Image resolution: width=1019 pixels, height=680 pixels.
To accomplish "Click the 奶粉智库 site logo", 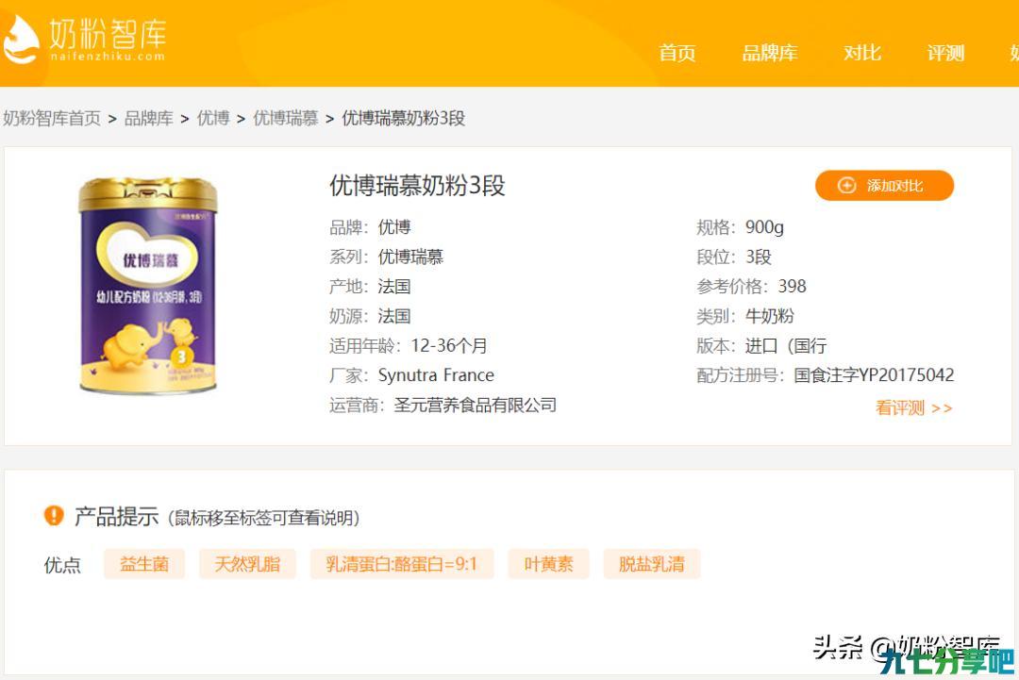I will tap(85, 39).
